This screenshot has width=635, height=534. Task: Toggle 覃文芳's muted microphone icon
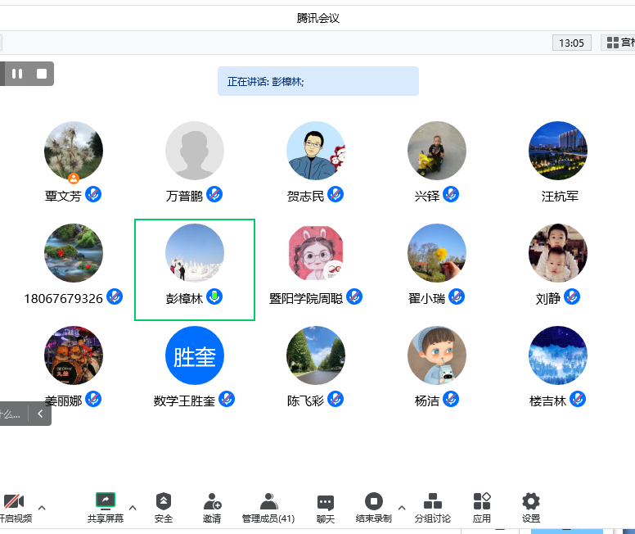[x=93, y=195]
